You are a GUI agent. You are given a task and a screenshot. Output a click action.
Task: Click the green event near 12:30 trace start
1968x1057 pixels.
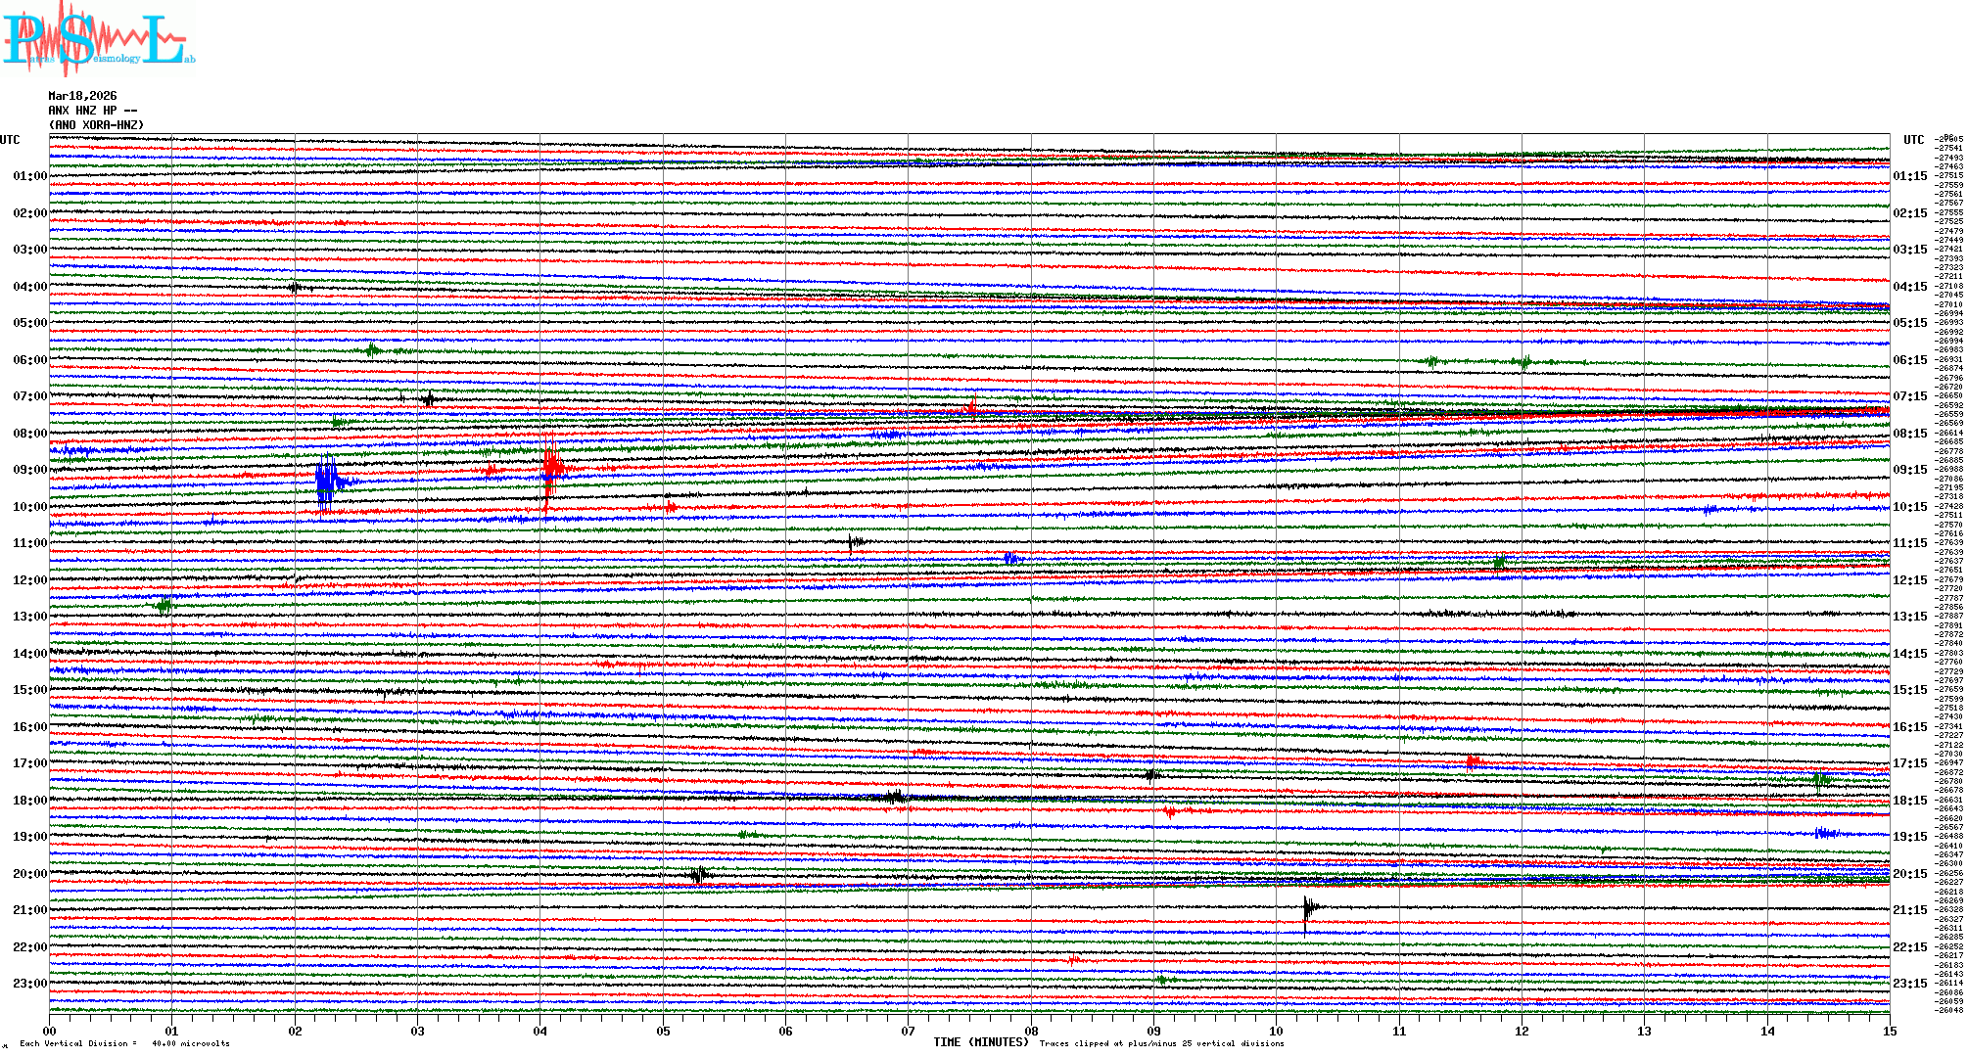tap(164, 605)
